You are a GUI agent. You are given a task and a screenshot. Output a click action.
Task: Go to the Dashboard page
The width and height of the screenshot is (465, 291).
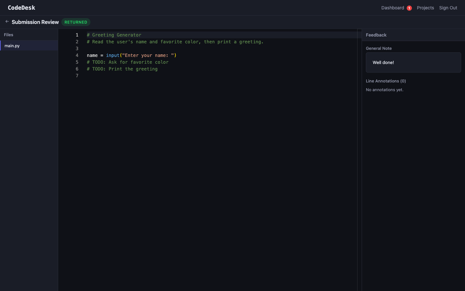point(392,8)
